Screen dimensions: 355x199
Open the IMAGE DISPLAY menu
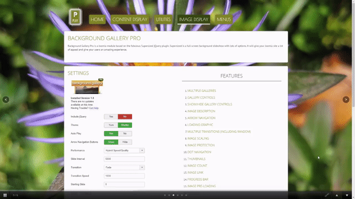click(x=194, y=19)
